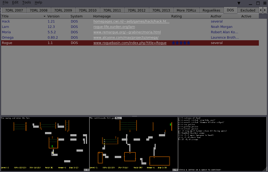Switch to the Roguelikes tab
268x172 pixels.
tap(211, 10)
